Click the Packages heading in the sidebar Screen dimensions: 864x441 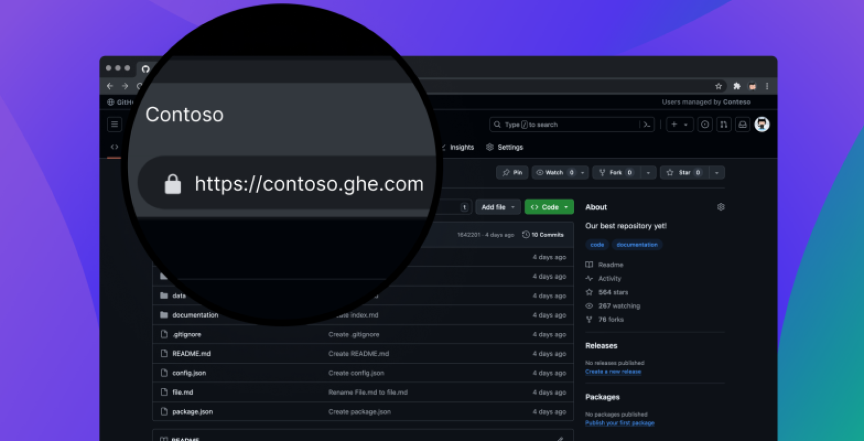pos(602,397)
